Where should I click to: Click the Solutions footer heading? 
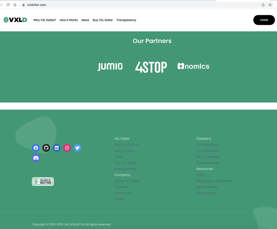(x=204, y=139)
